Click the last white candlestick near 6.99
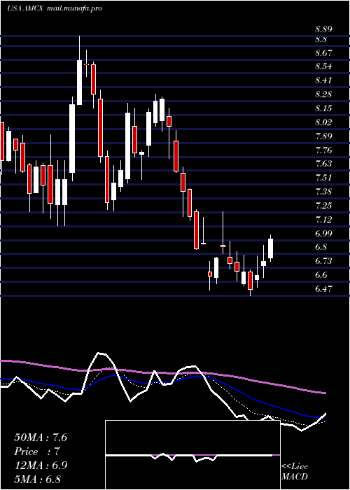The height and width of the screenshot is (490, 350). (271, 248)
